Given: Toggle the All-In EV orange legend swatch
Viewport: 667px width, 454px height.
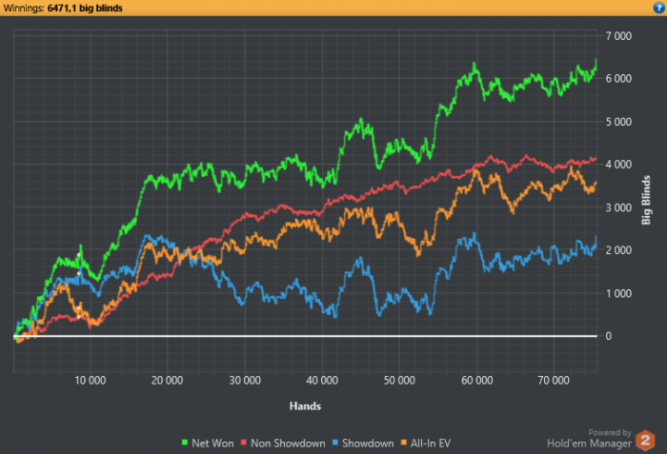Looking at the screenshot, I should point(404,443).
